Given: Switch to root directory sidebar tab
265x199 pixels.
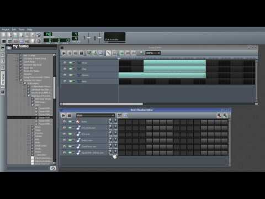Looking at the screenshot, I should click(x=3, y=92).
